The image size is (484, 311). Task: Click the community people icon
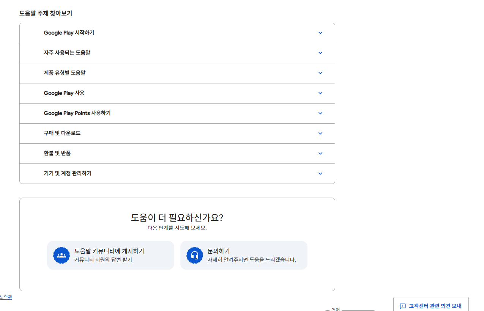point(61,255)
